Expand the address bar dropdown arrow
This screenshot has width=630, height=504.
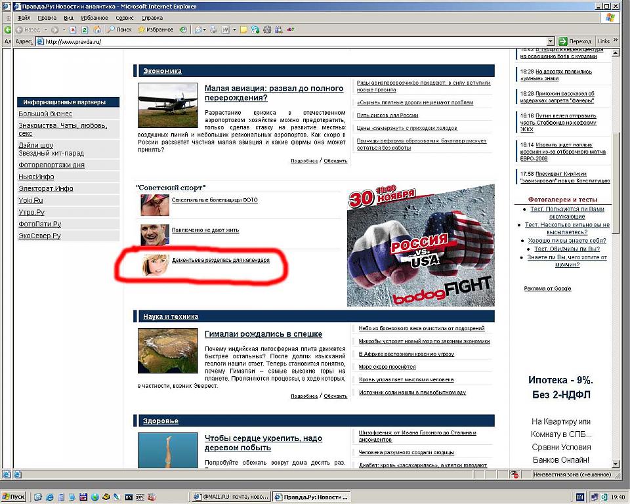(551, 41)
